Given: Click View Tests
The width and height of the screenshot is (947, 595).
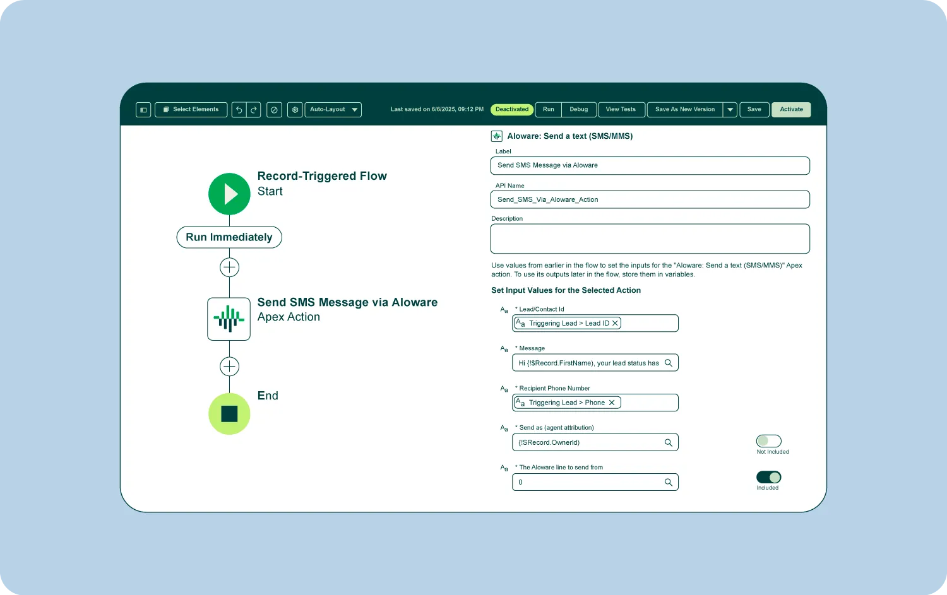Looking at the screenshot, I should pyautogui.click(x=621, y=110).
